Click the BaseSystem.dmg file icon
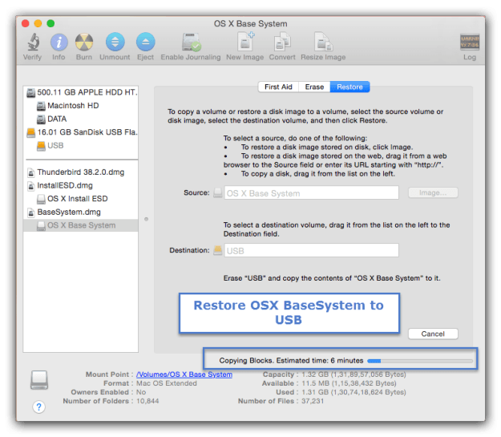Viewport: 501px width, 437px height. 31,212
